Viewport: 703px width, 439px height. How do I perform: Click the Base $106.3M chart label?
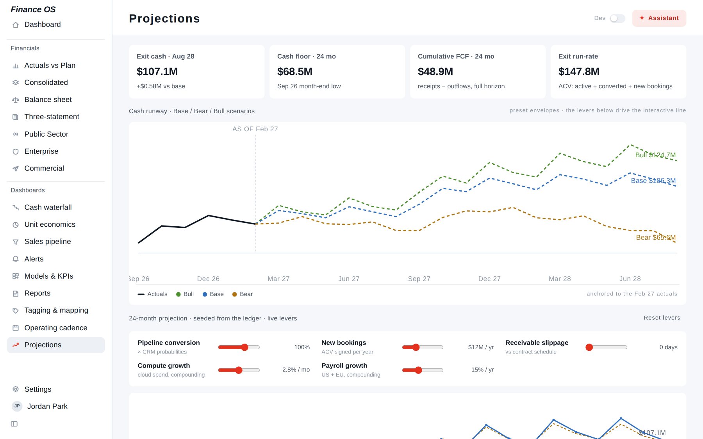[653, 181]
